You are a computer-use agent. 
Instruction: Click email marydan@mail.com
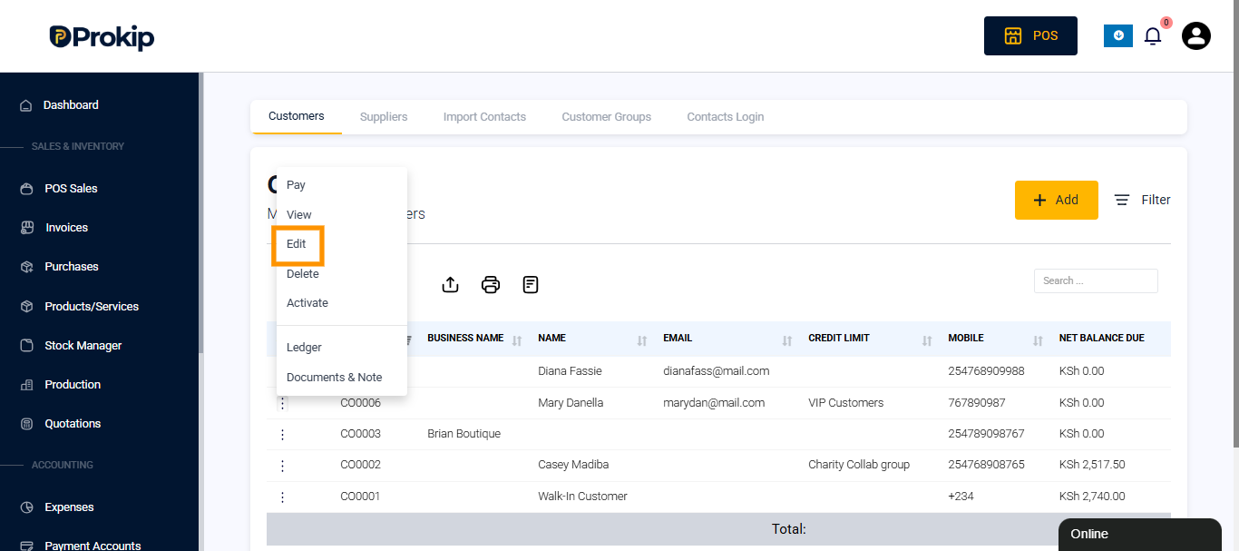tap(714, 403)
